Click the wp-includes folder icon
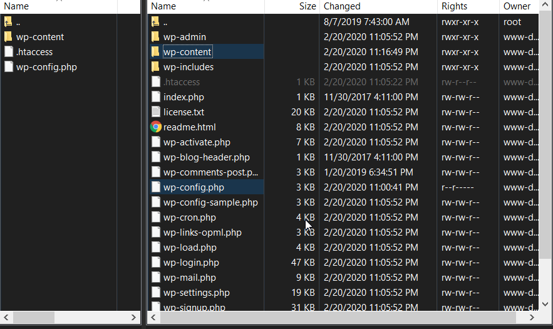 [155, 66]
